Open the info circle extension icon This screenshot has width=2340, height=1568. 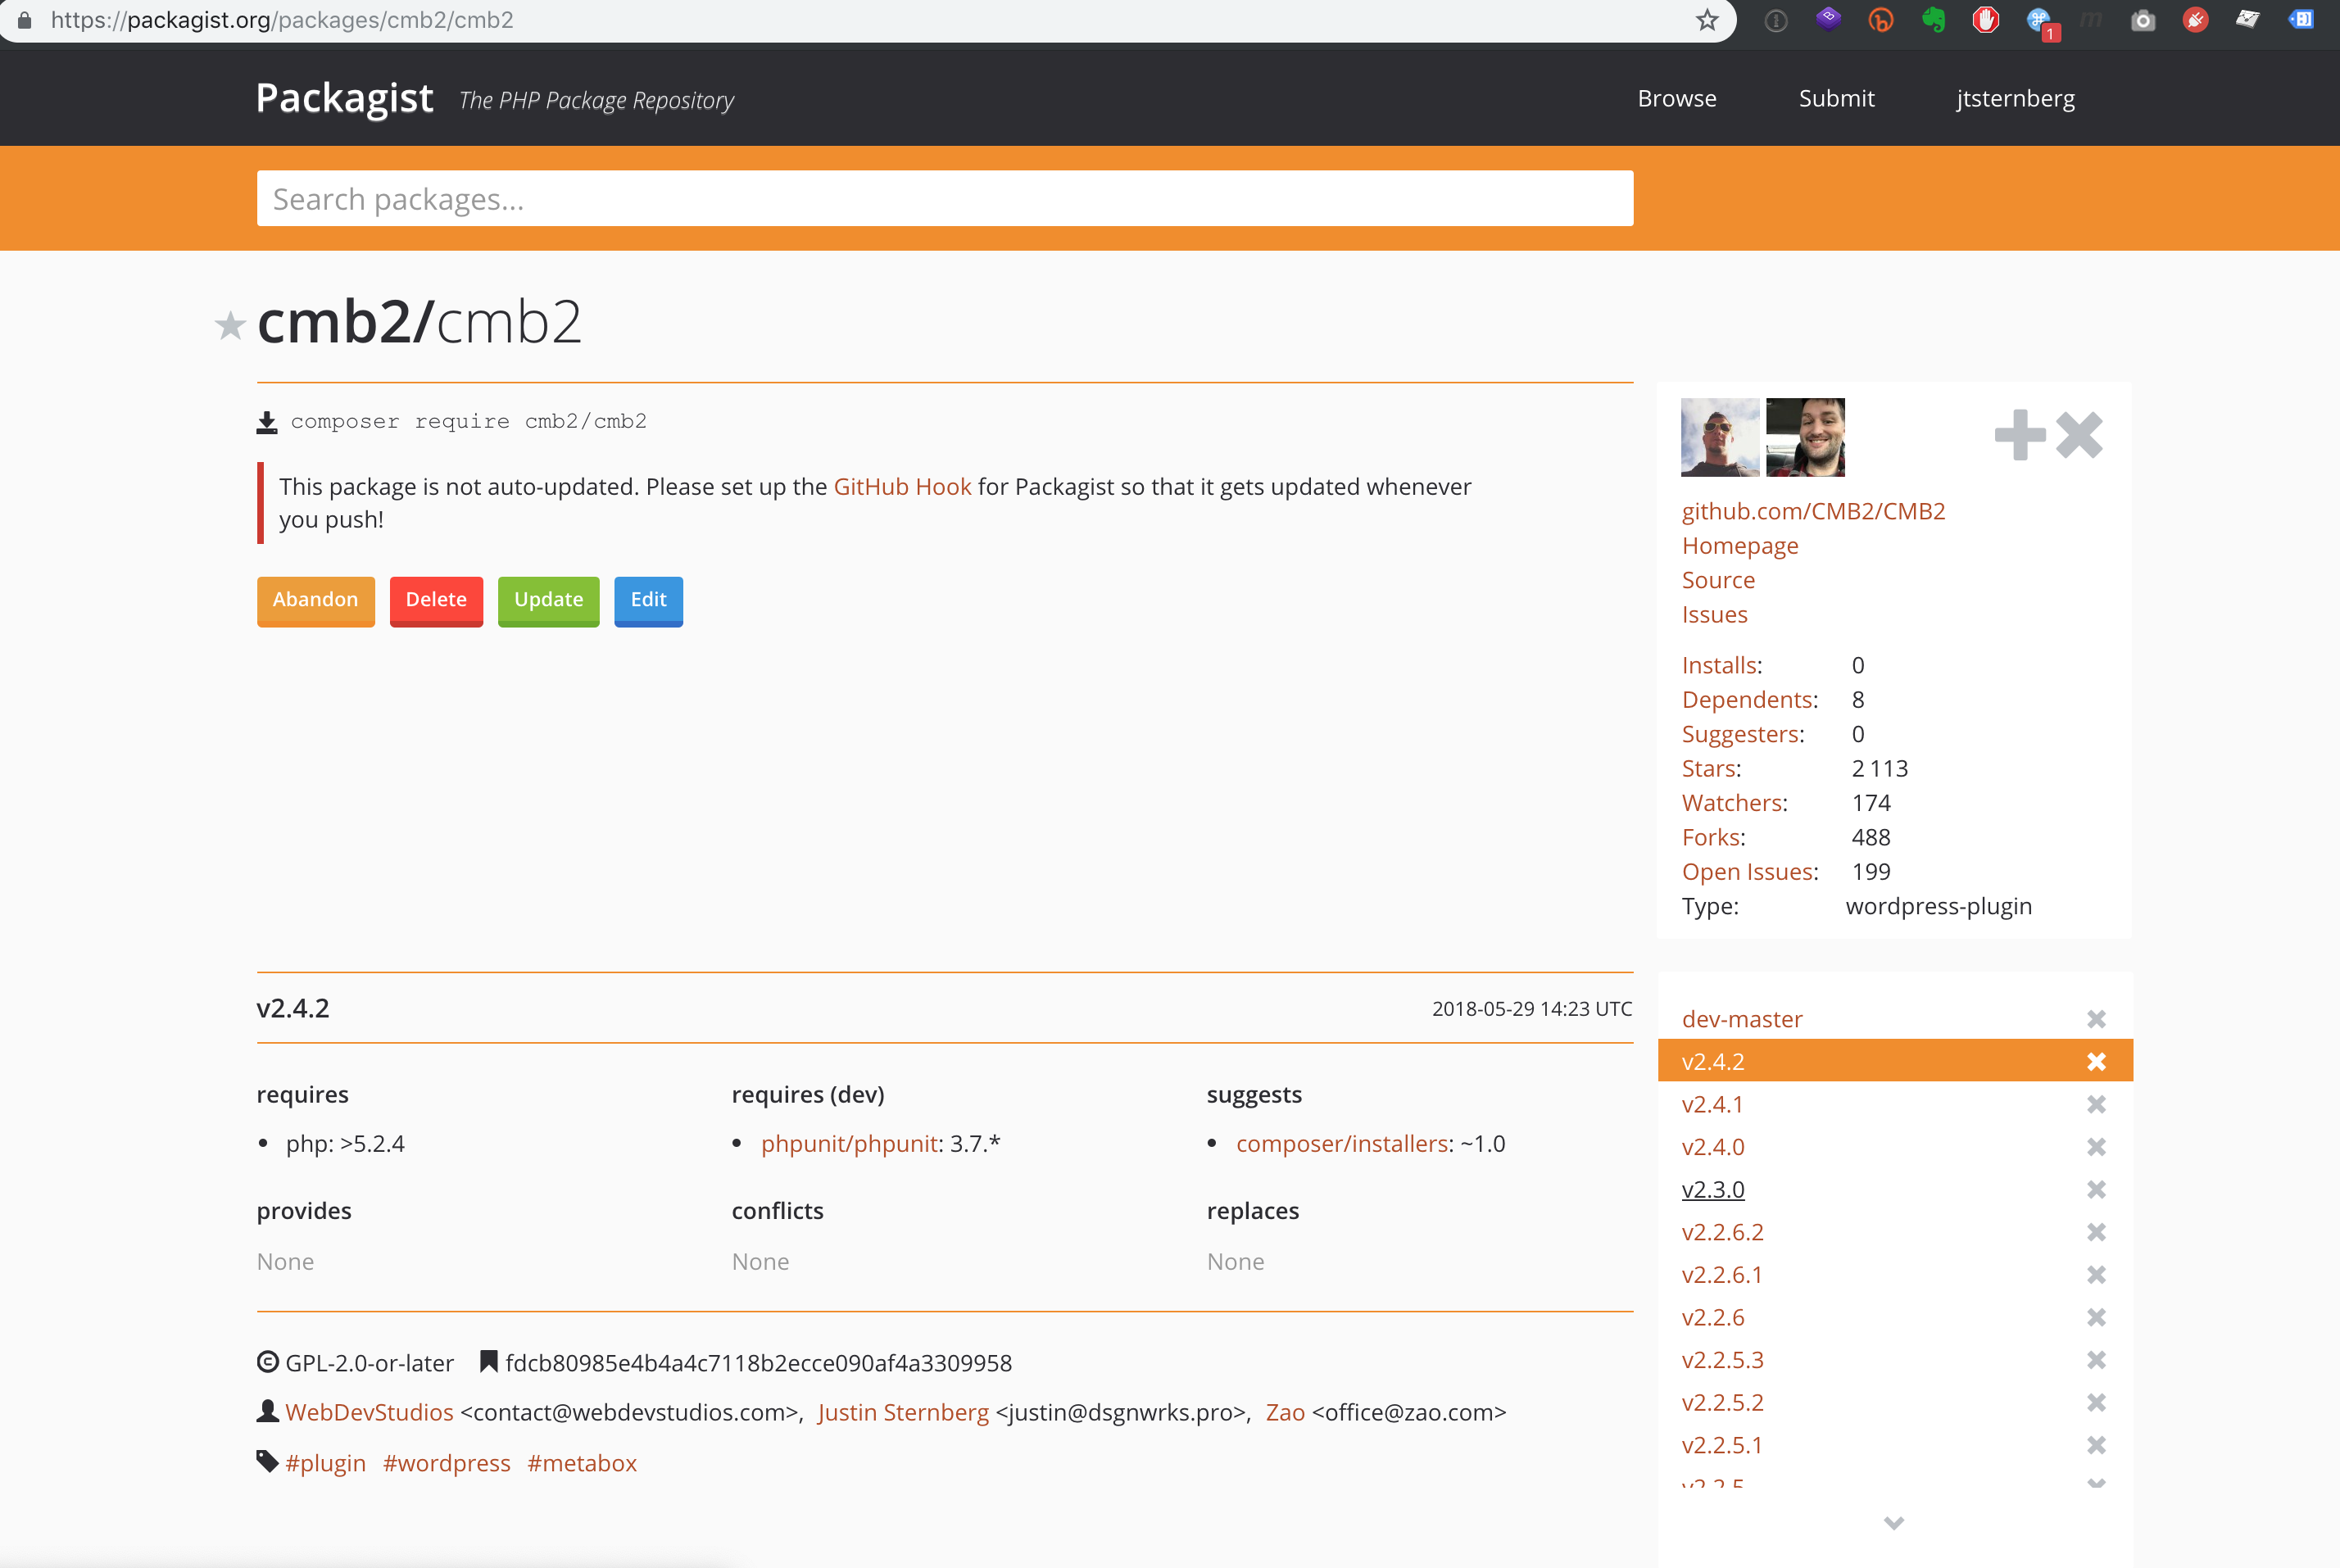[x=1776, y=20]
